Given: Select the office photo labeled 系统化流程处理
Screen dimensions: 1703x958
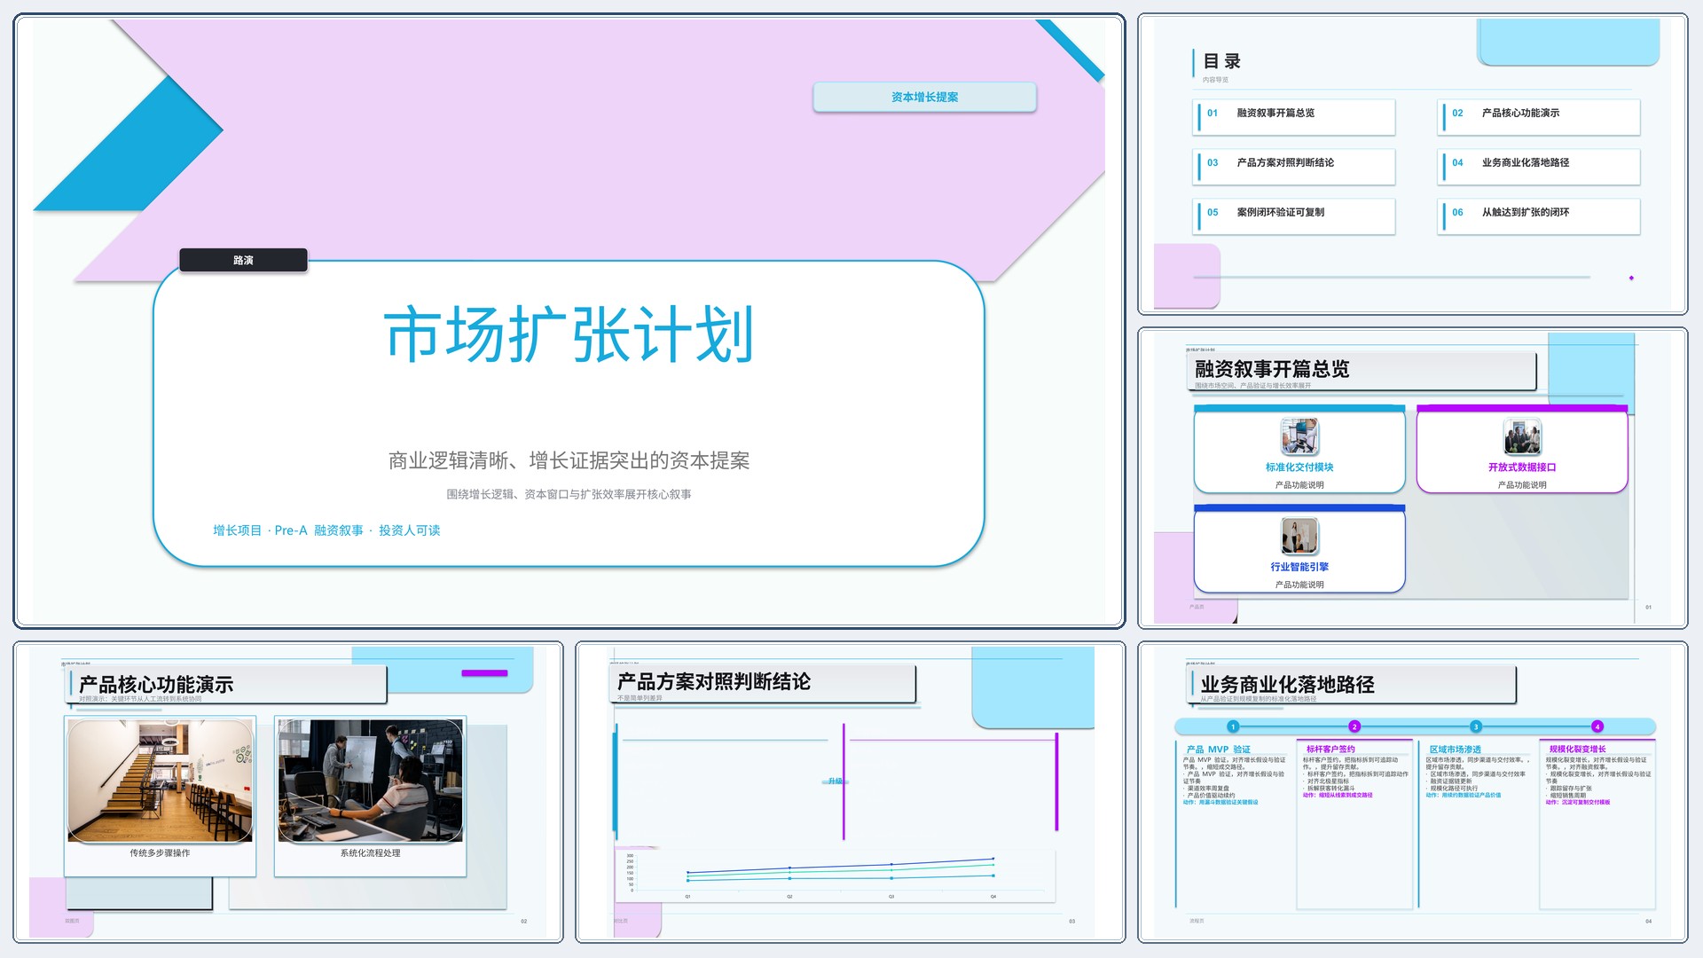Looking at the screenshot, I should [x=370, y=781].
